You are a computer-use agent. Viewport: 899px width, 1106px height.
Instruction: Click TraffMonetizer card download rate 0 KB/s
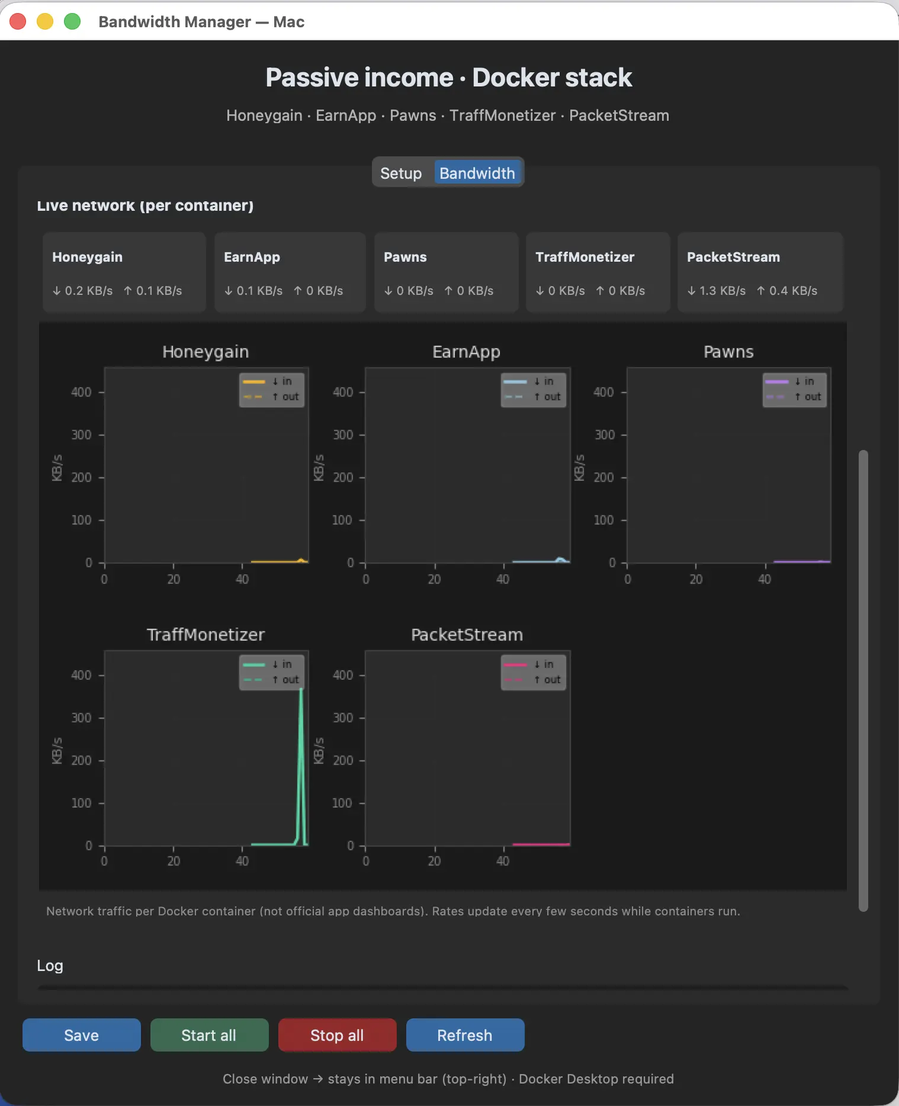pyautogui.click(x=560, y=291)
